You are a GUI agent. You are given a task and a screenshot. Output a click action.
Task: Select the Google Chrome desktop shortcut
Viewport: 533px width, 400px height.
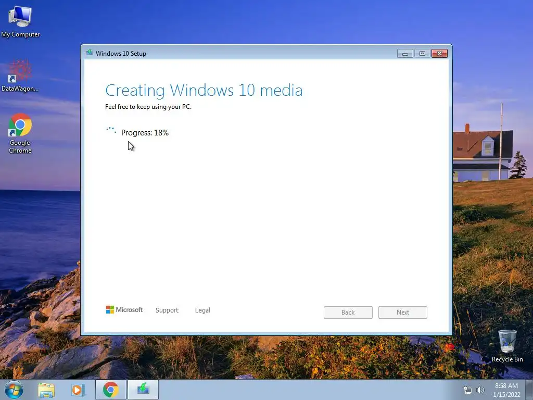coord(20,133)
